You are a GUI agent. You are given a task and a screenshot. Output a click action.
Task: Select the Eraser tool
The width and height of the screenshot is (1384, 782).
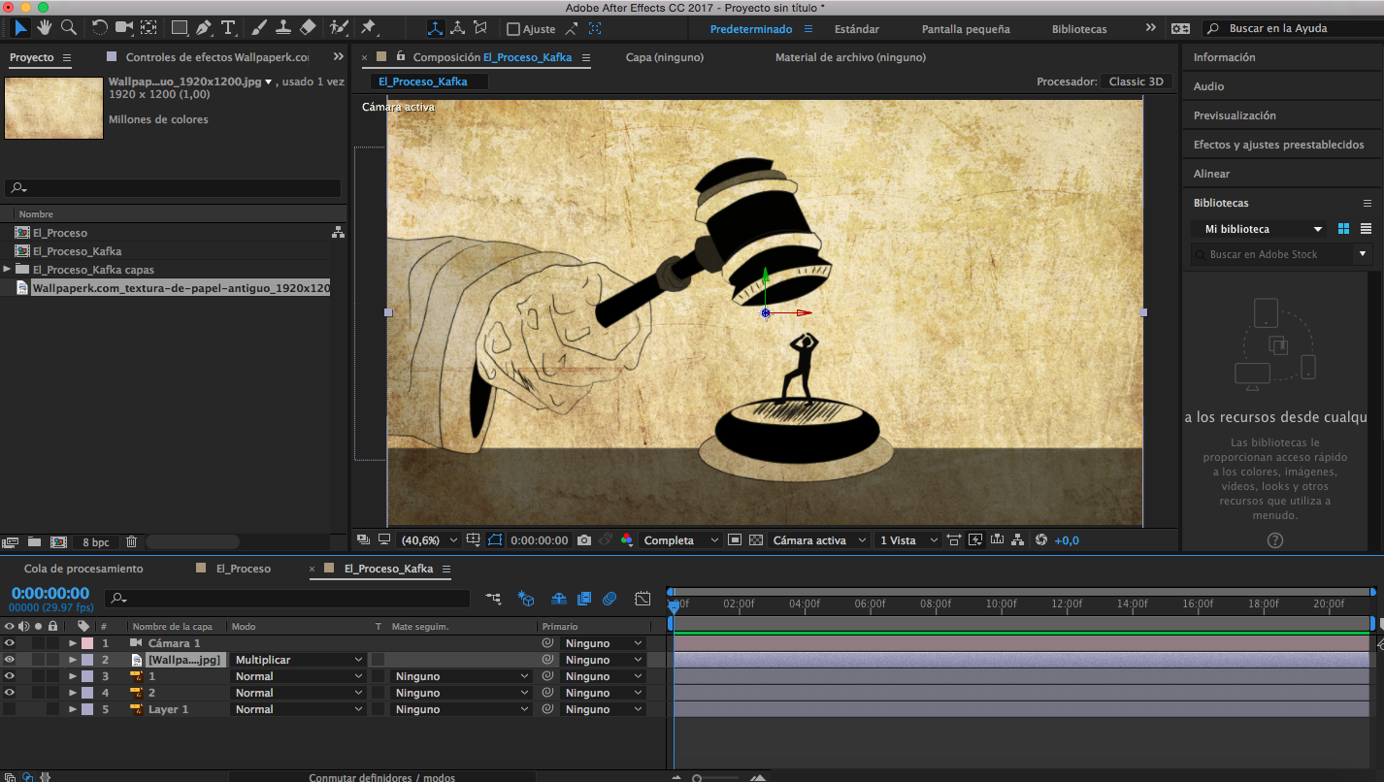(308, 28)
